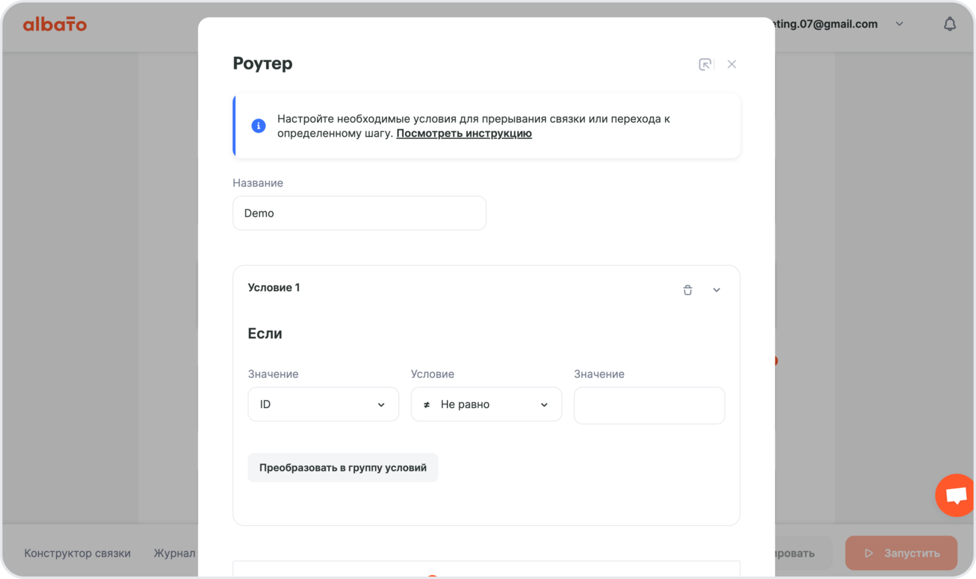Click the empty comparison value field
Viewport: 976px width, 579px height.
point(649,406)
